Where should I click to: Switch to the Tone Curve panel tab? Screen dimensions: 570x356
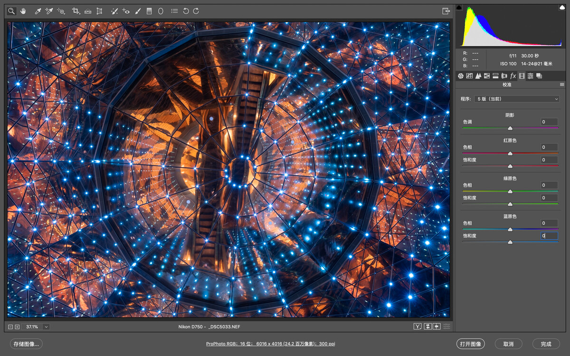[469, 76]
